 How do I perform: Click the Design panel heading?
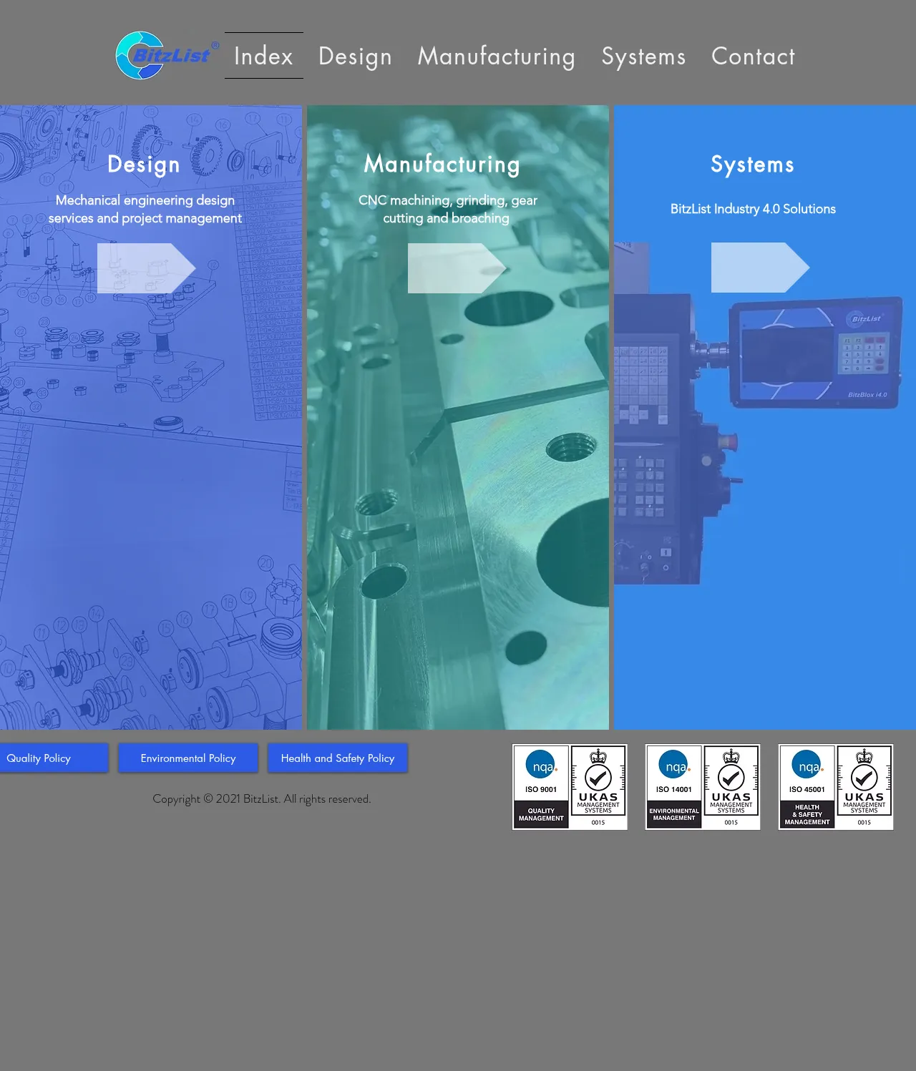pyautogui.click(x=144, y=165)
